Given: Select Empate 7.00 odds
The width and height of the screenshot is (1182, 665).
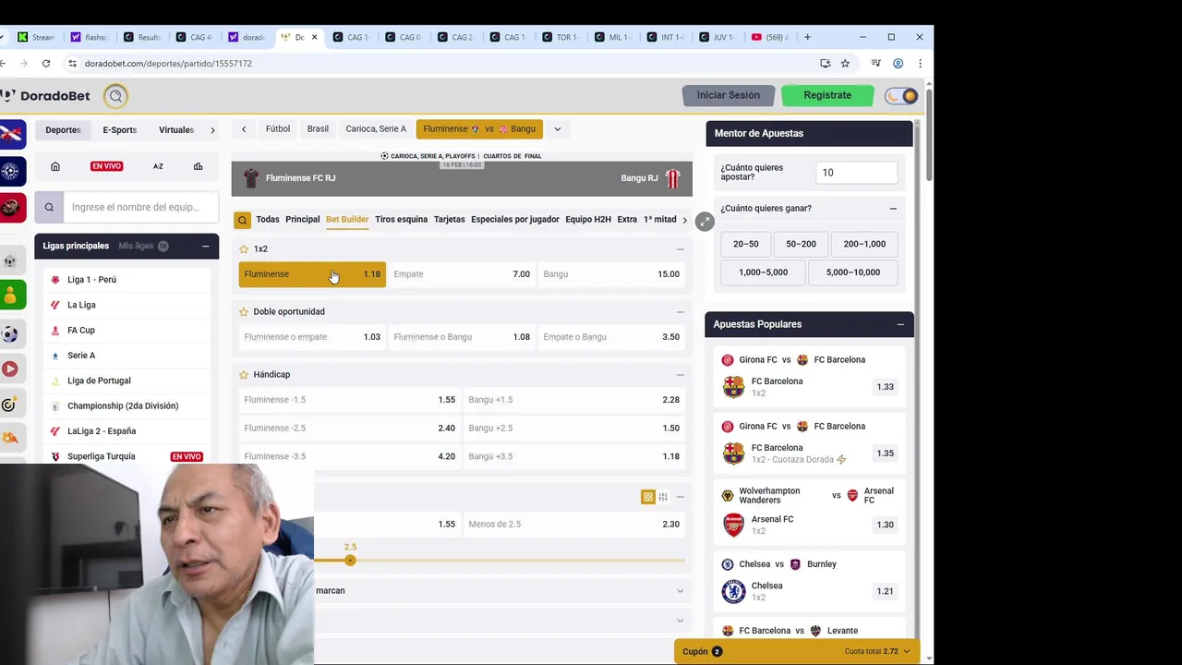Looking at the screenshot, I should tap(462, 274).
